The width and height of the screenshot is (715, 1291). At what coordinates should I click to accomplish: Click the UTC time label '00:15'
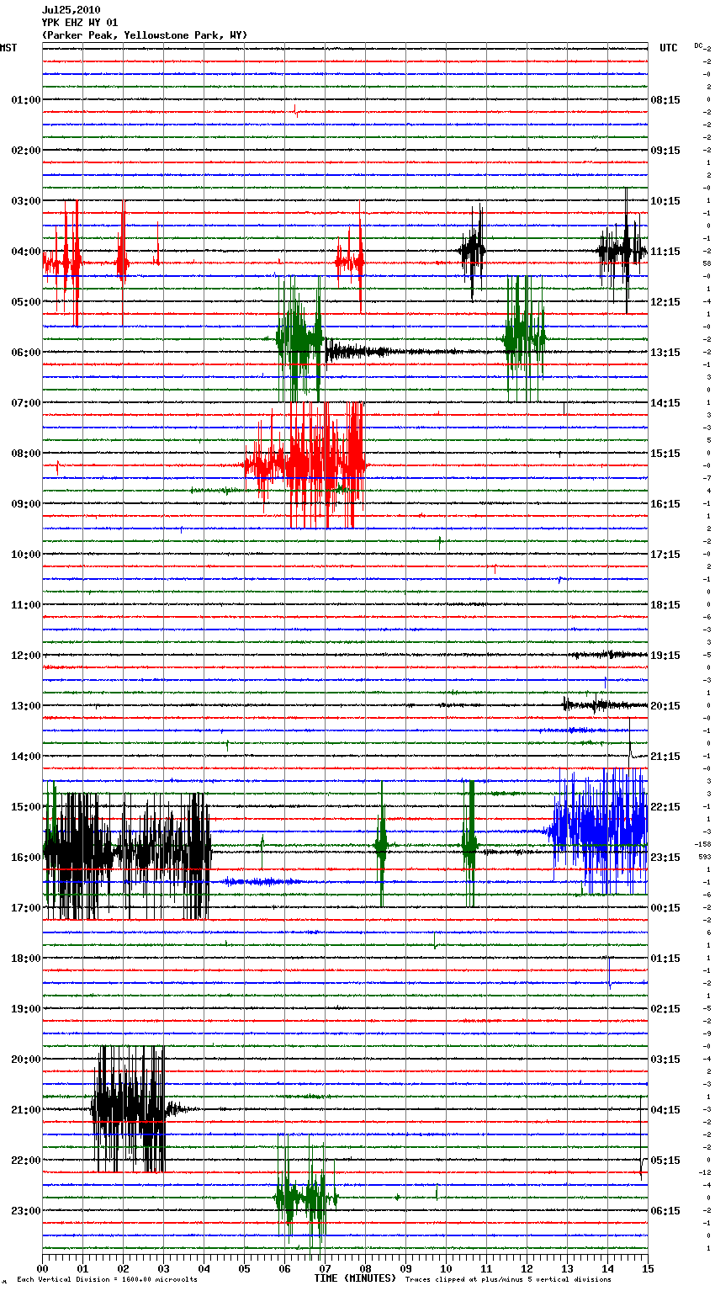[665, 908]
